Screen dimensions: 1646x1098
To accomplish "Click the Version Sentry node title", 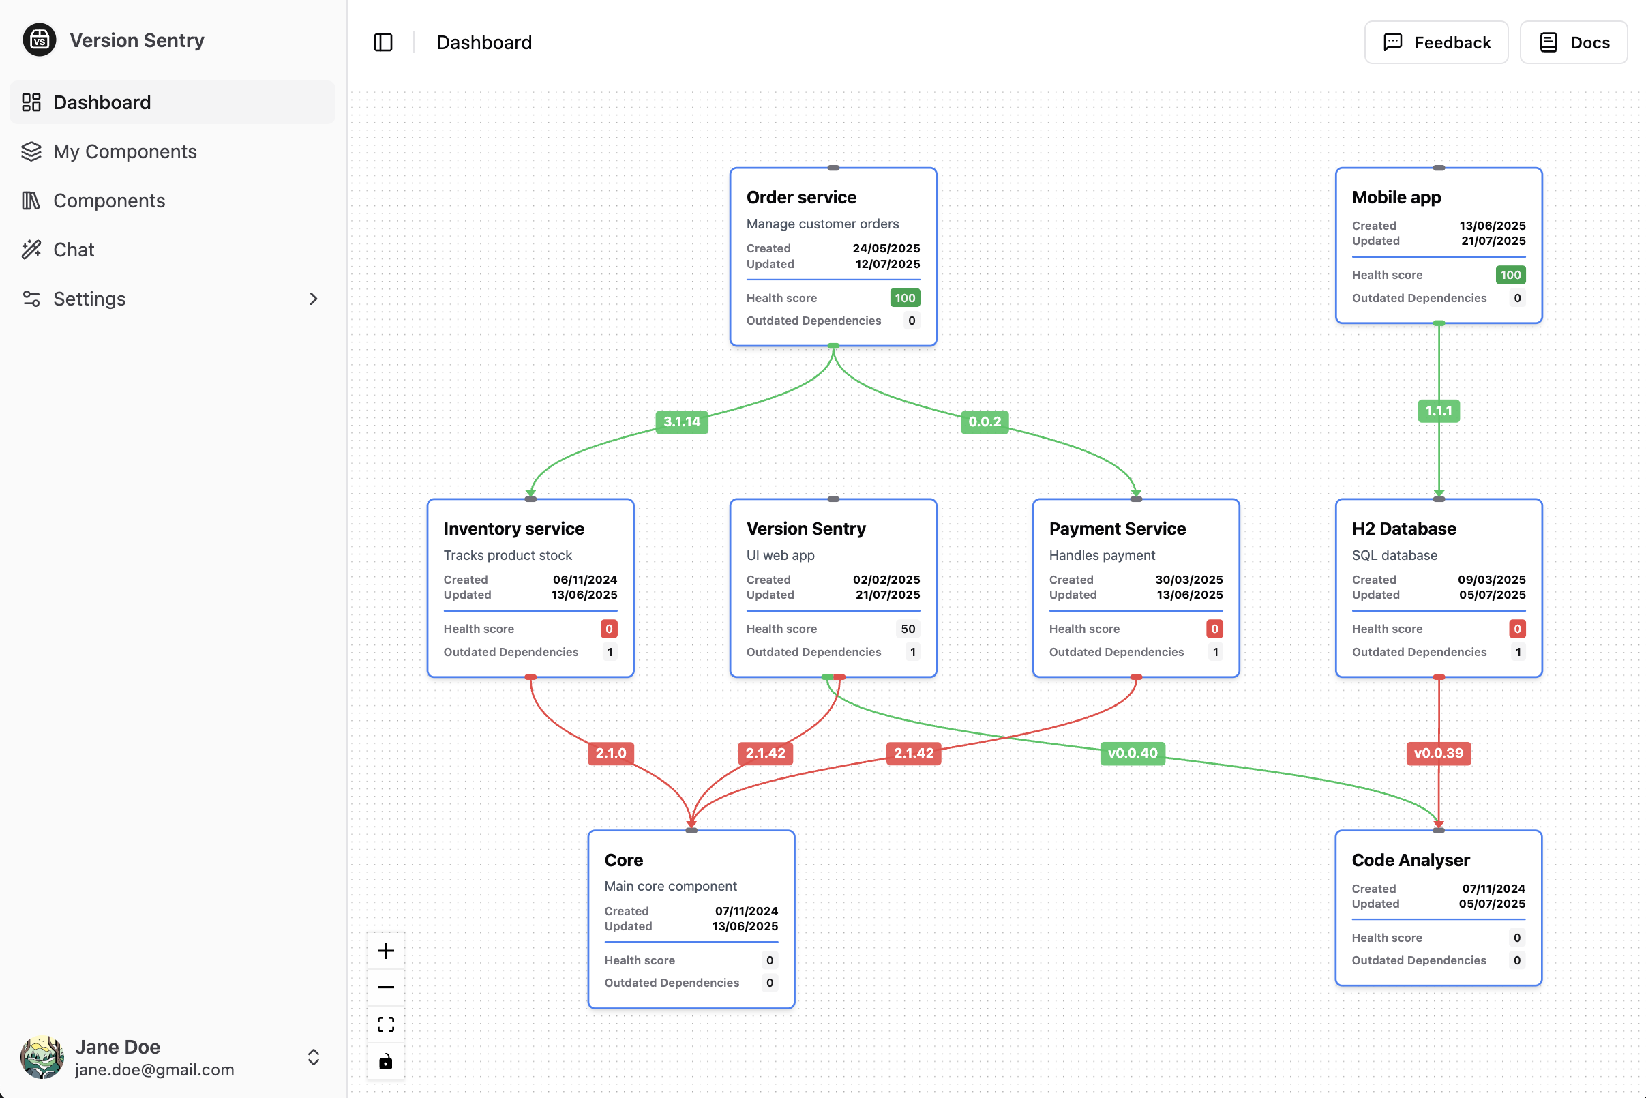I will 806,529.
